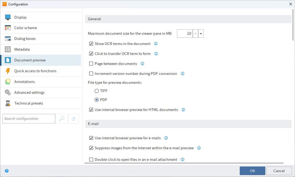Disable Show OCR terms in the document

point(91,43)
